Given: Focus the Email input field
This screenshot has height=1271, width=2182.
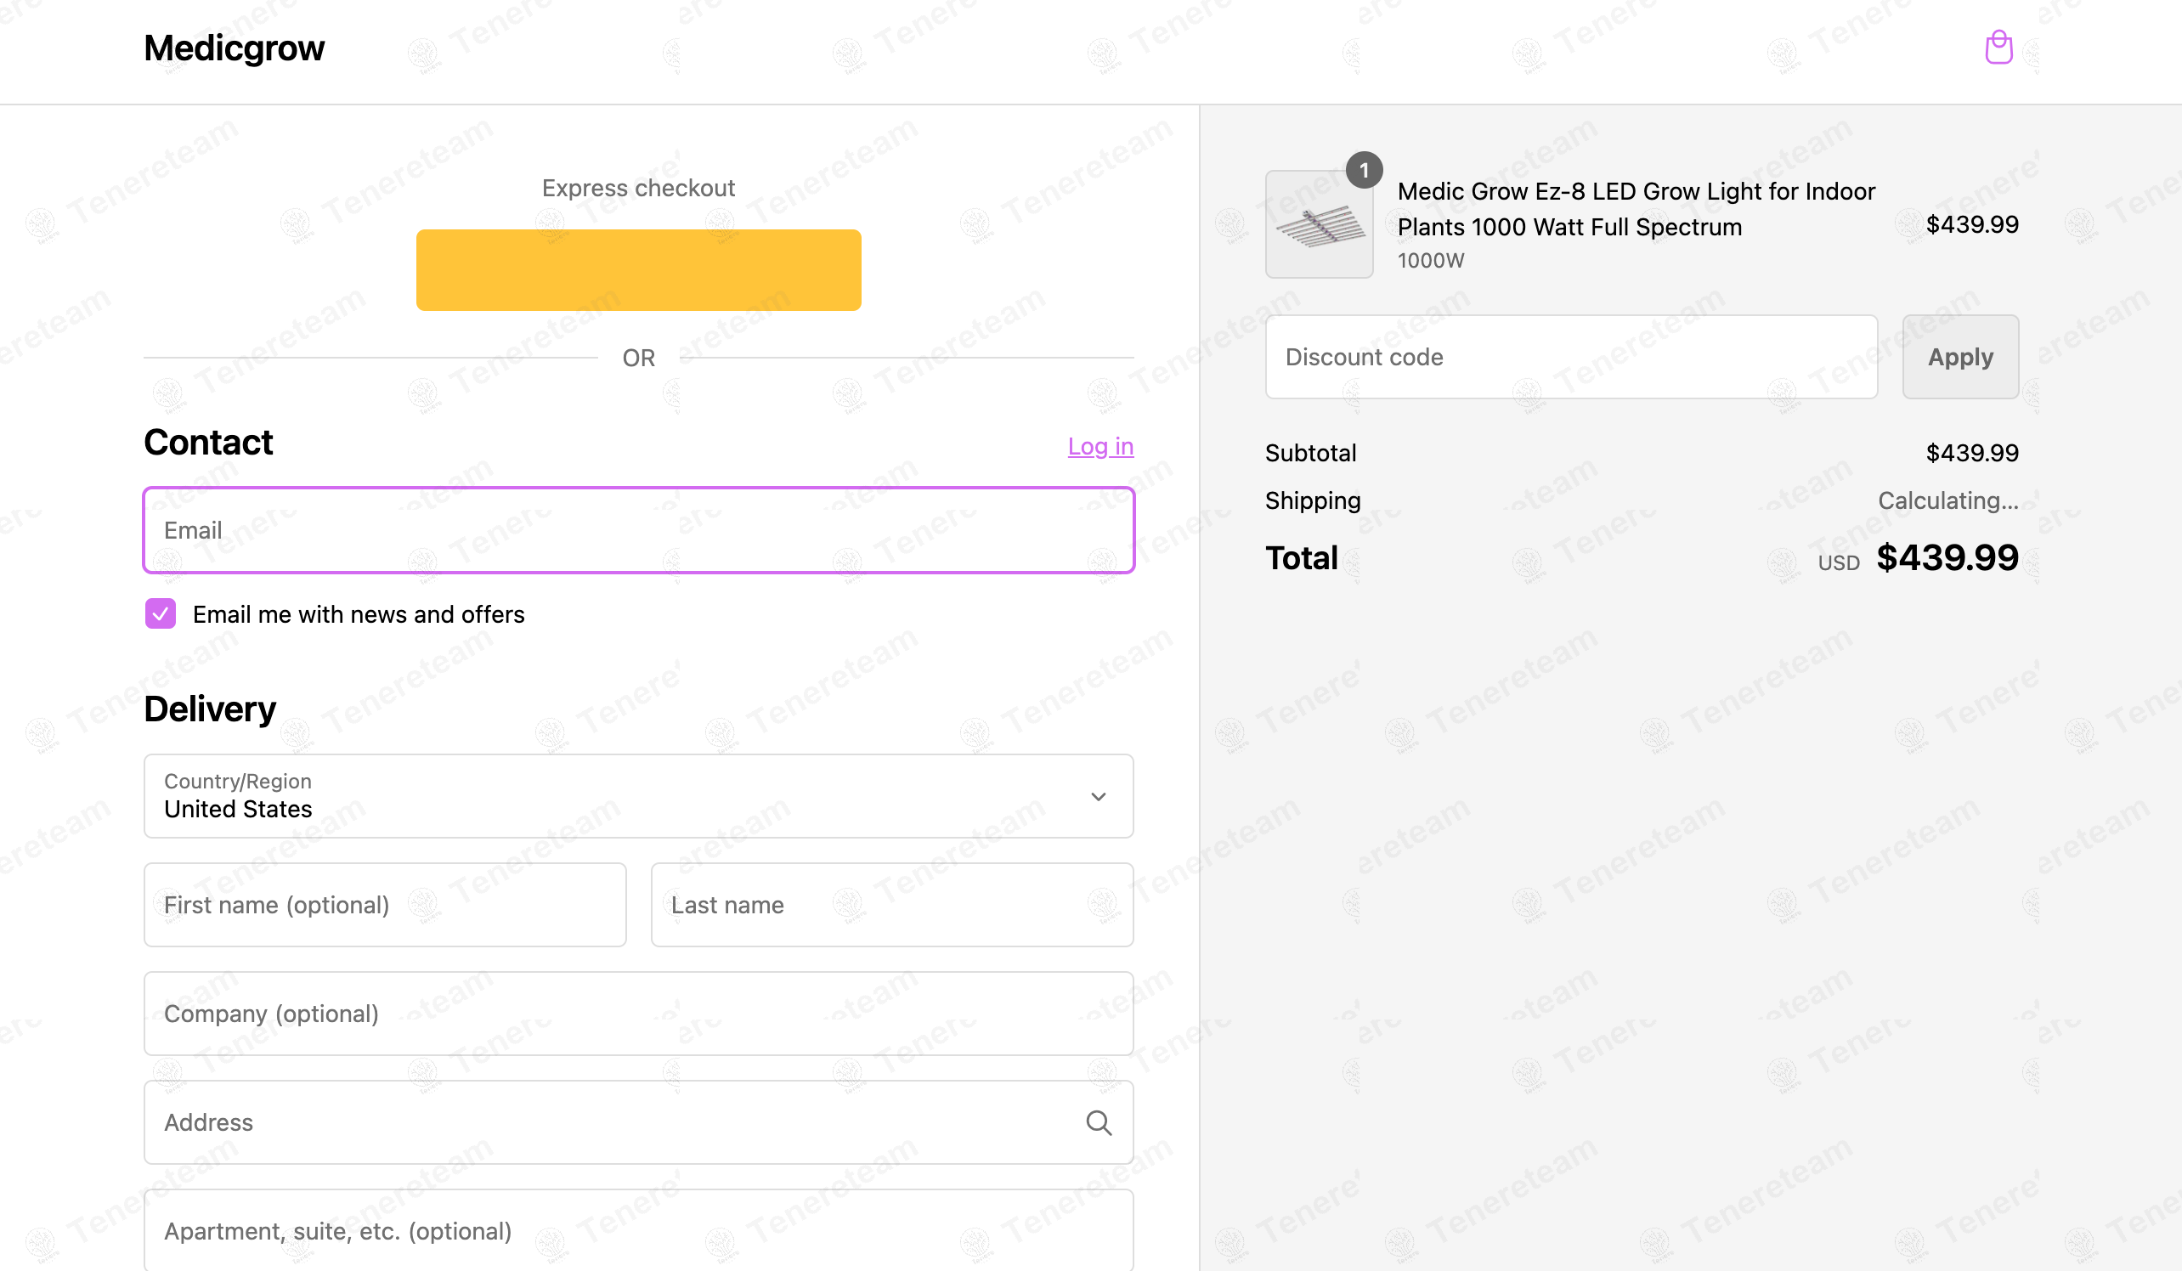Looking at the screenshot, I should pos(639,530).
